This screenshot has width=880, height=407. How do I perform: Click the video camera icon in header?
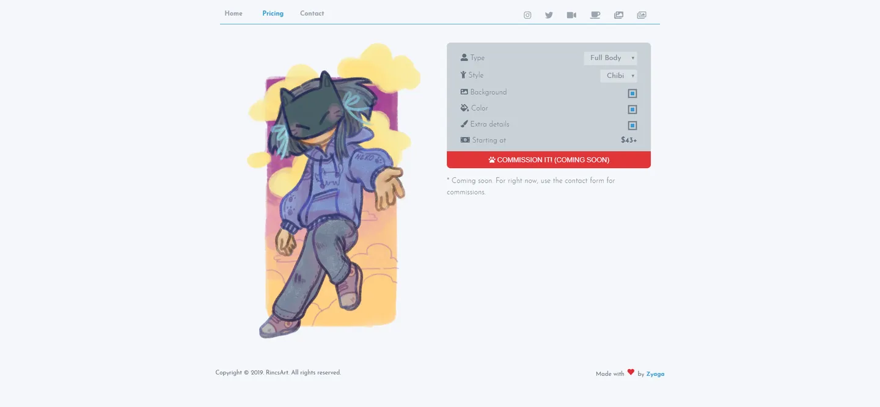click(571, 15)
